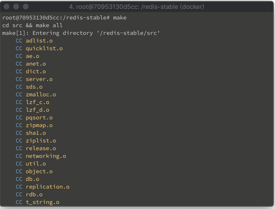Click the gray minimize window button
The height and width of the screenshot is (209, 275).
click(x=16, y=6)
